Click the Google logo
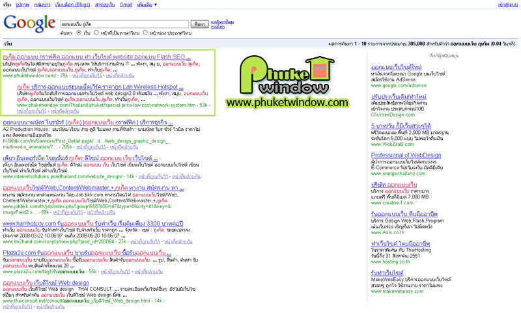This screenshot has height=313, width=521. [29, 23]
